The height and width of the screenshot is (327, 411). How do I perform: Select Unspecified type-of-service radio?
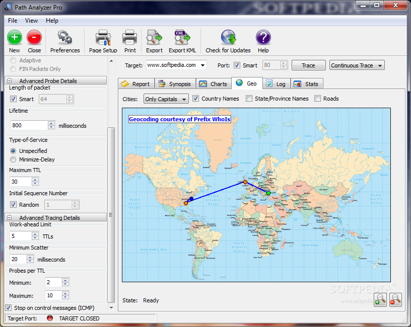click(x=13, y=151)
